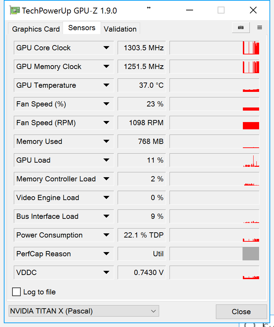Select the Sensors tab
Image resolution: width=274 pixels, height=327 pixels.
pyautogui.click(x=82, y=28)
